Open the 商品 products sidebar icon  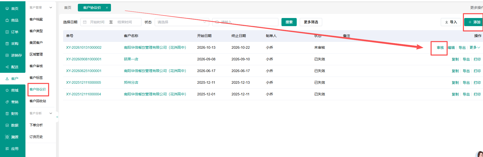[7, 20]
